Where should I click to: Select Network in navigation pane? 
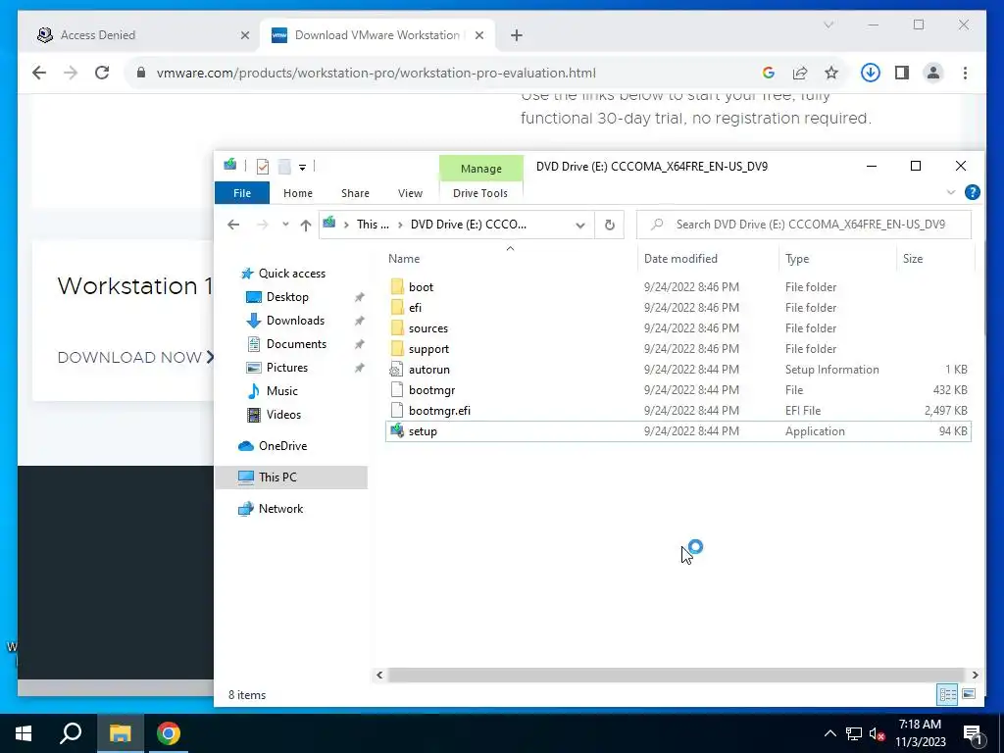click(x=280, y=509)
